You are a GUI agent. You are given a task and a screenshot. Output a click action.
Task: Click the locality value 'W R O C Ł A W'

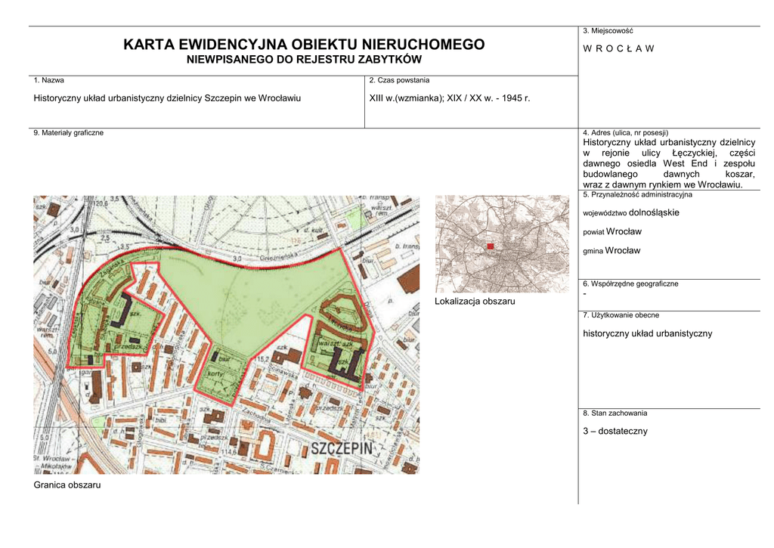[x=618, y=48]
